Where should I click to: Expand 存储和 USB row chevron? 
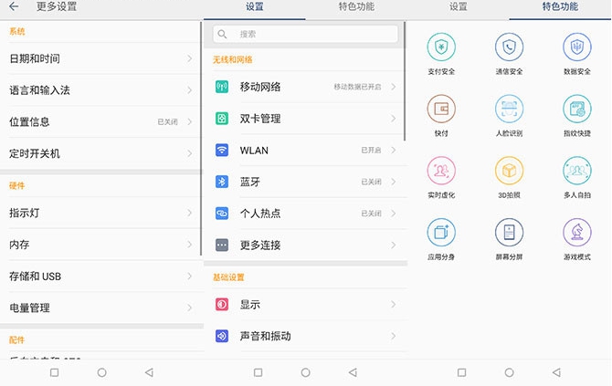click(x=190, y=276)
